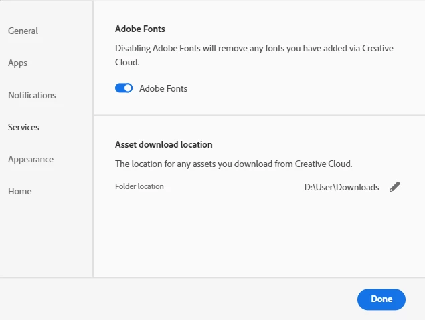
Task: Click the Adobe Fonts section heading
Action: coord(140,29)
